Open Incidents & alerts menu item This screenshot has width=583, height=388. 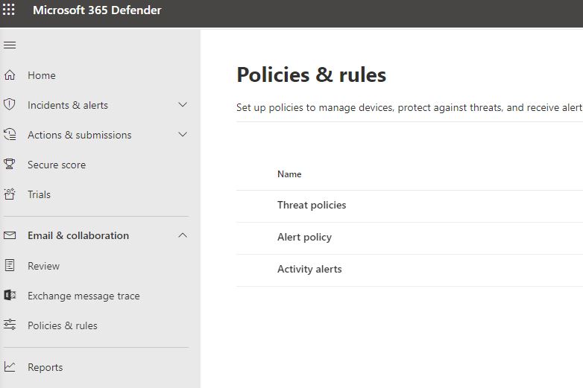click(68, 106)
